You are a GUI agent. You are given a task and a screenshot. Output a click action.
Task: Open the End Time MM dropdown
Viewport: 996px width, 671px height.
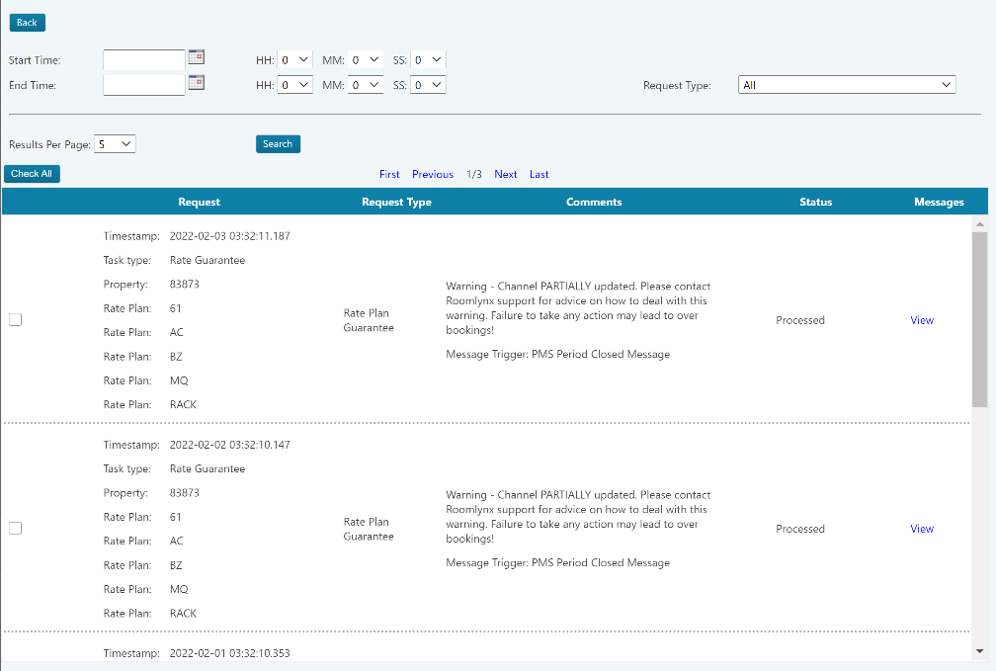(366, 85)
